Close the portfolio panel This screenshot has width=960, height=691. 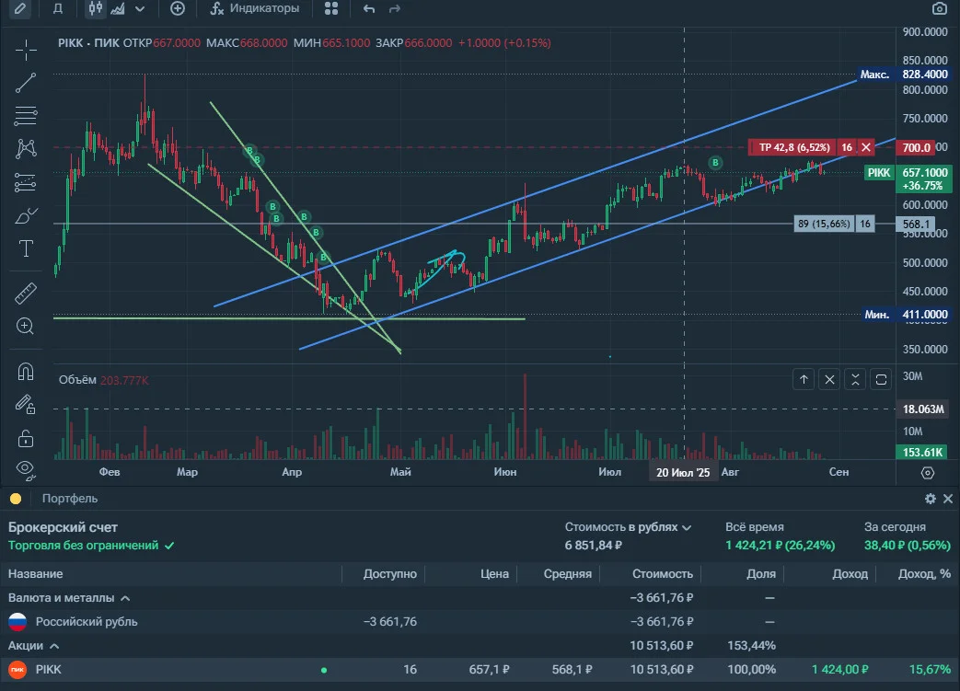tap(948, 499)
